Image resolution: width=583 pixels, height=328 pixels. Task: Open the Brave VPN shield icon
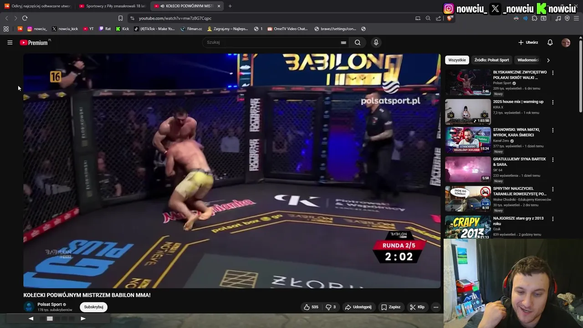point(567,18)
